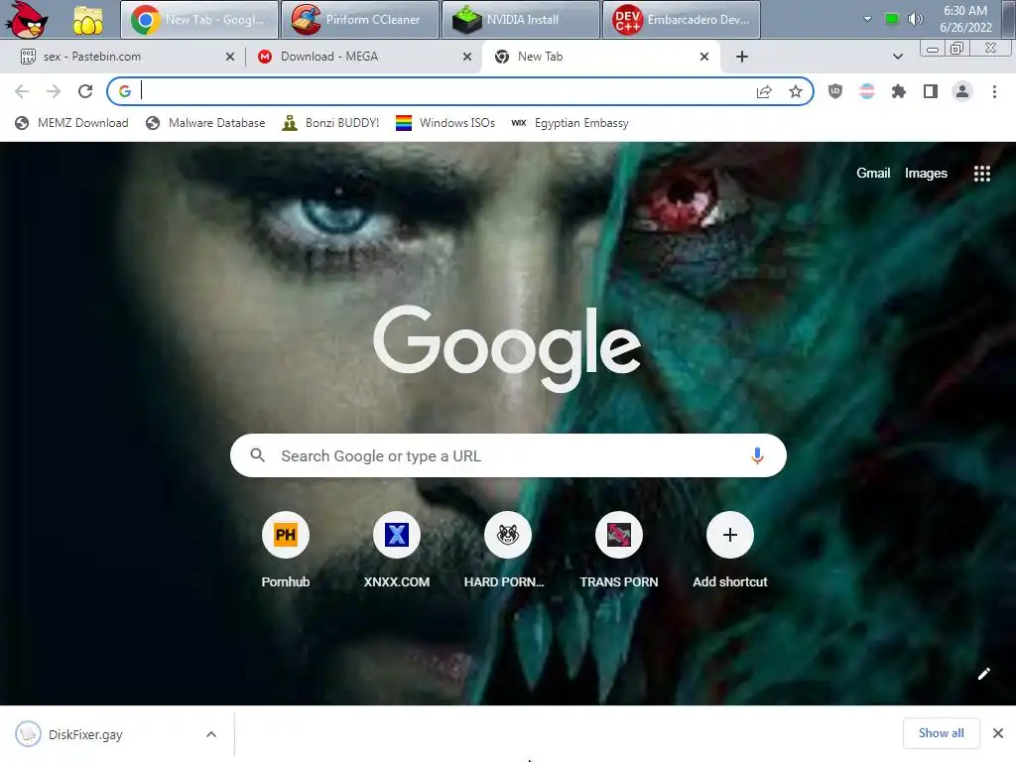Screen dimensions: 1016x762
Task: Open the shield extension icon
Action: coord(835,92)
